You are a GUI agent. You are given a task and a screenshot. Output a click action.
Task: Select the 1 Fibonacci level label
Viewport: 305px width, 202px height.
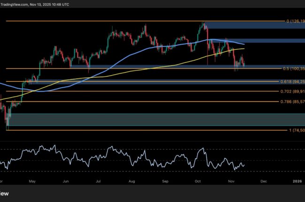(x=295, y=130)
